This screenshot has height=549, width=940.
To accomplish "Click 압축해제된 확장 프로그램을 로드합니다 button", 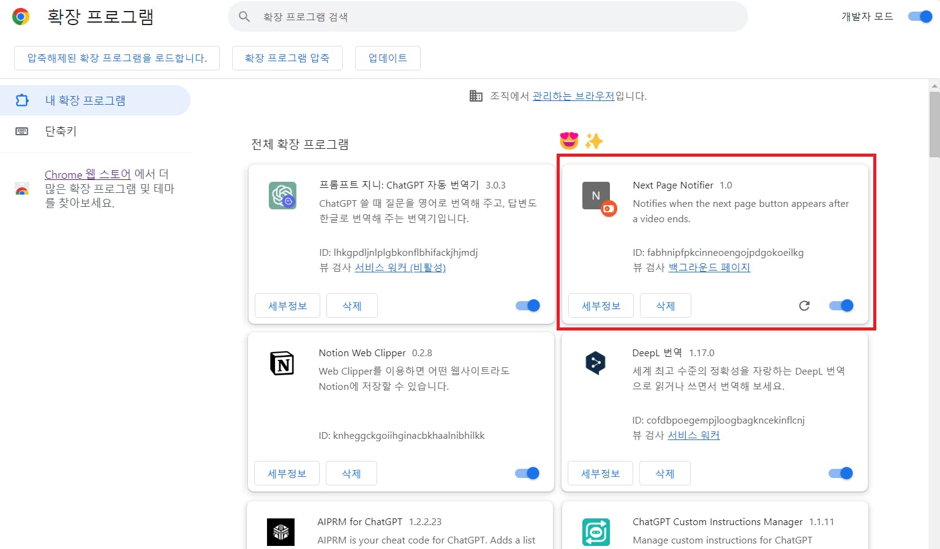I will (x=117, y=58).
